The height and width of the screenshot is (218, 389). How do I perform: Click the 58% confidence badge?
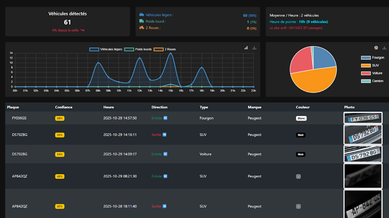pyautogui.click(x=60, y=118)
